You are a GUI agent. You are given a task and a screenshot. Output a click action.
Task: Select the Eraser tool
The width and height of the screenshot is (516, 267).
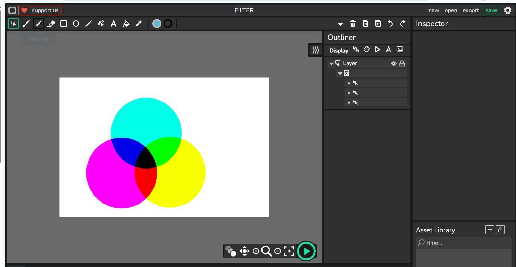(51, 24)
